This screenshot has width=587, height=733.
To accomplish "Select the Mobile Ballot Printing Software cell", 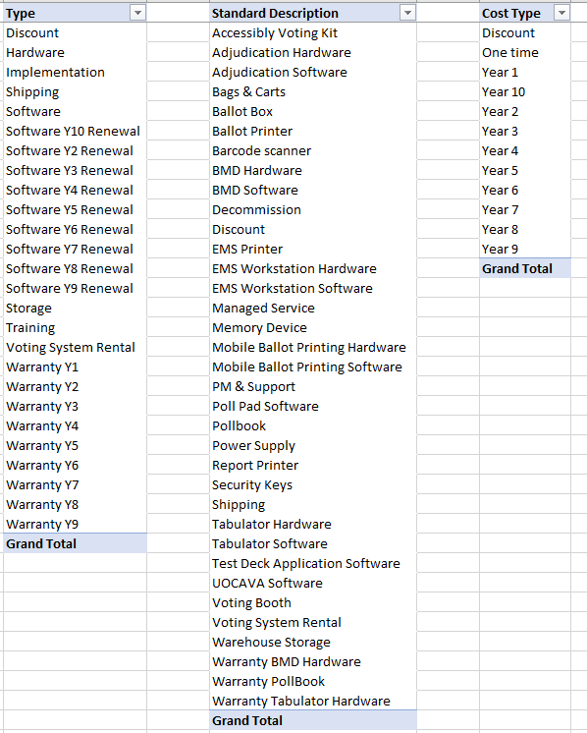I will [x=313, y=366].
